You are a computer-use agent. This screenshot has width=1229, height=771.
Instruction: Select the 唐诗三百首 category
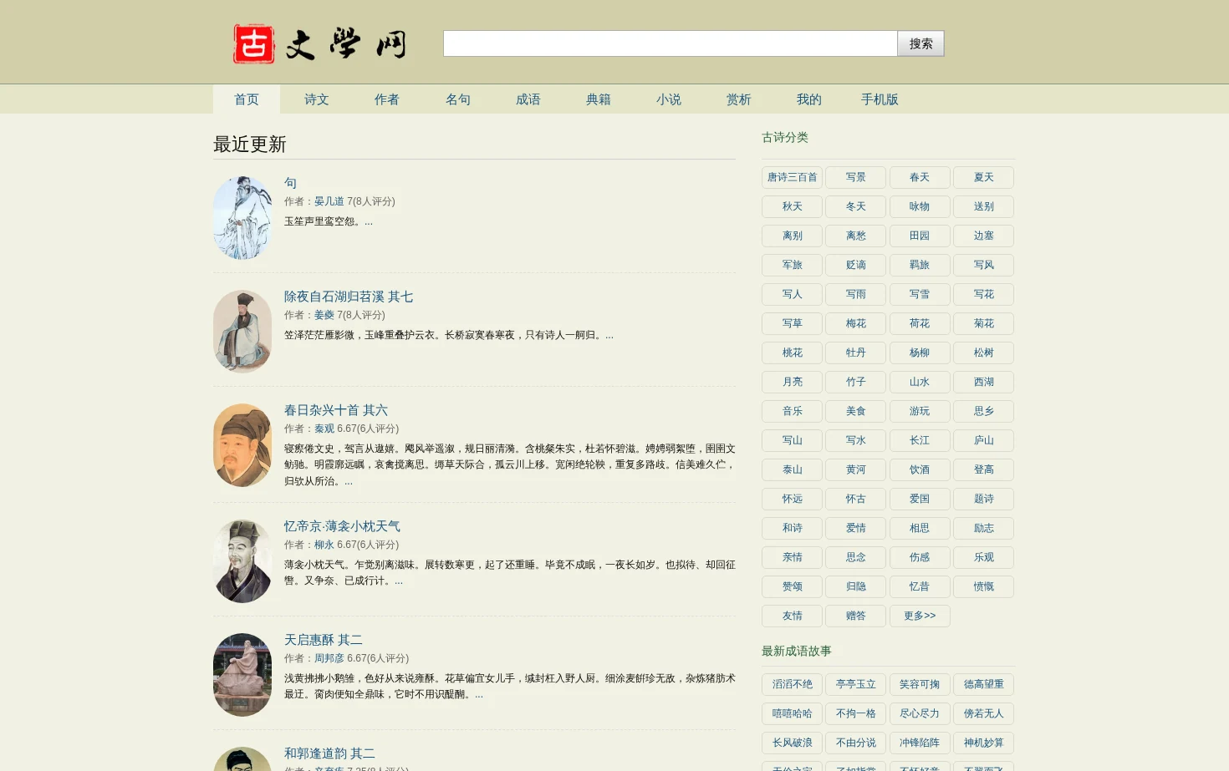point(792,177)
